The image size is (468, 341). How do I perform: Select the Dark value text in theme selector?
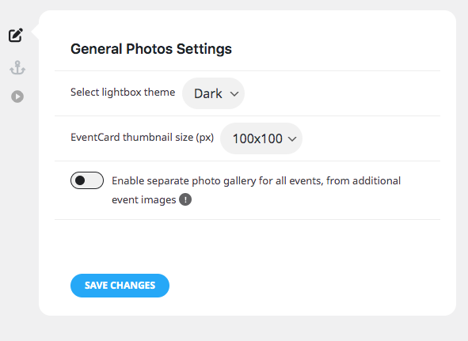208,93
